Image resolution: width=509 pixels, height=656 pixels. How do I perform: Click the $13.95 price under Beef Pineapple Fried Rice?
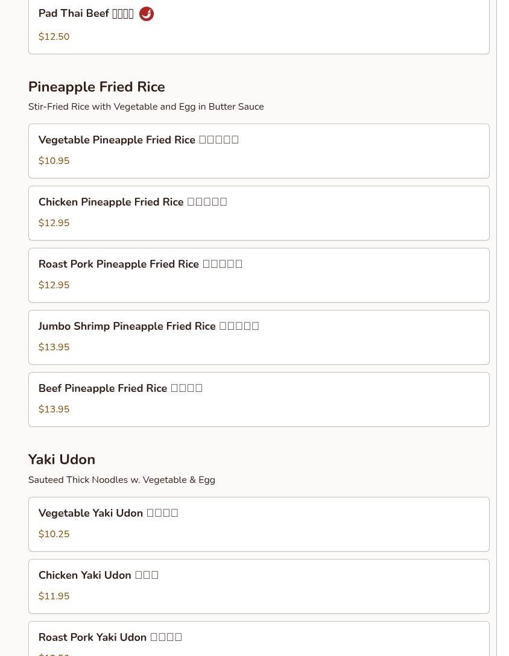point(54,409)
